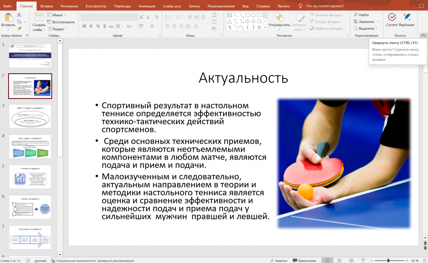The width and height of the screenshot is (428, 263).
Task: Click the spell check status bar icon
Action: point(27,260)
